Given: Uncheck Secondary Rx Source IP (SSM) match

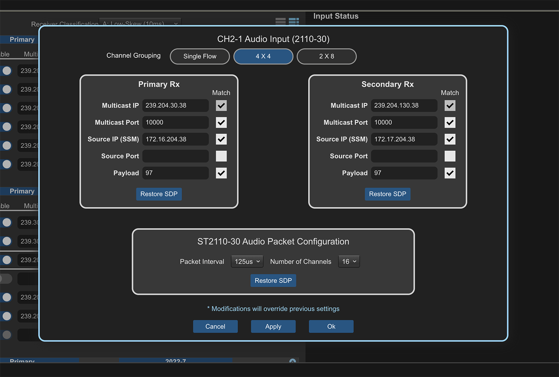Looking at the screenshot, I should (450, 139).
